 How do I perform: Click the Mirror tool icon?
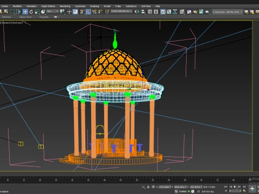137,12
